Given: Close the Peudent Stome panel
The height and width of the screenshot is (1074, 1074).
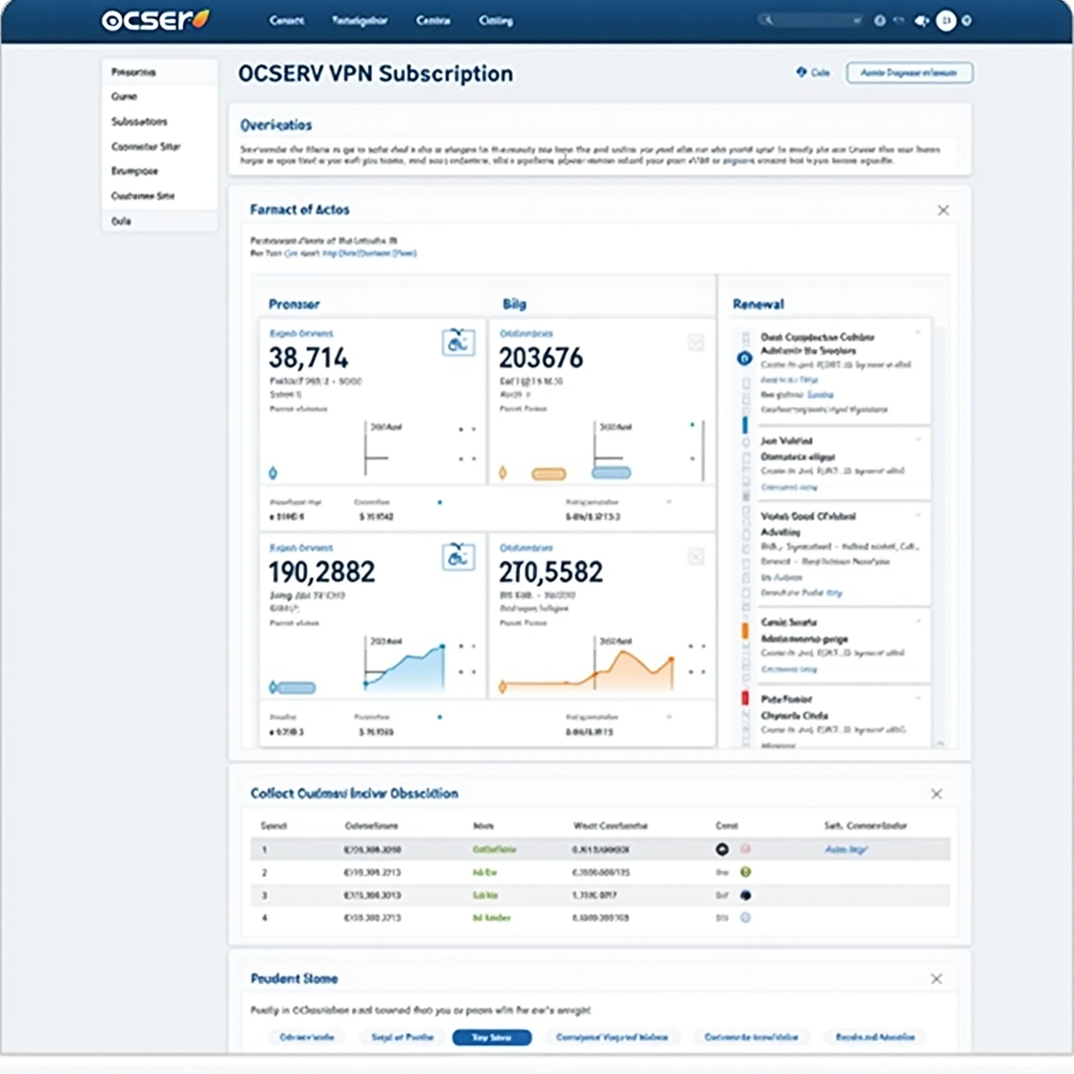Looking at the screenshot, I should tap(936, 979).
